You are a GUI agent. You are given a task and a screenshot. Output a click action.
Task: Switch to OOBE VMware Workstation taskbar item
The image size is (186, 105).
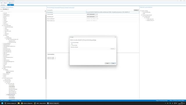pos(40,103)
